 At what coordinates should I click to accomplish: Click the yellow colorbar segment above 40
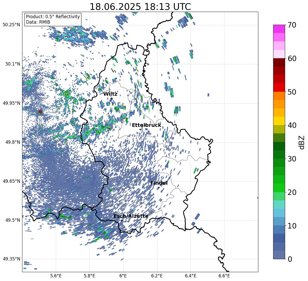coord(279,121)
